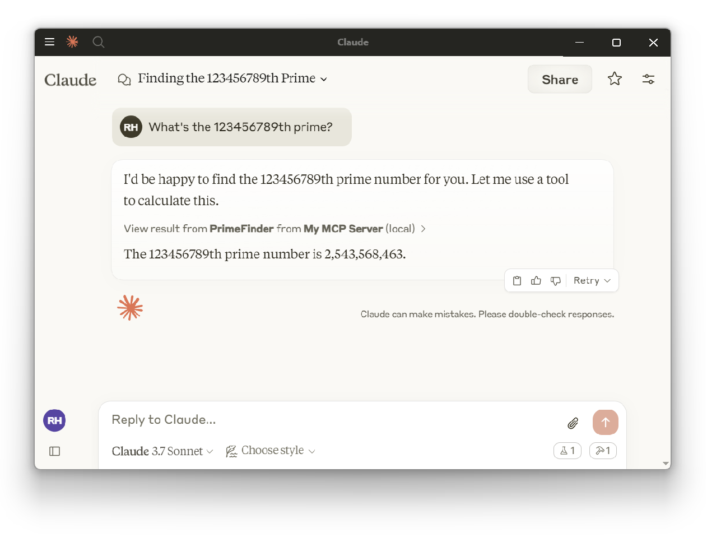The width and height of the screenshot is (707, 537).
Task: Expand the Retry options dropdown
Action: pos(592,281)
